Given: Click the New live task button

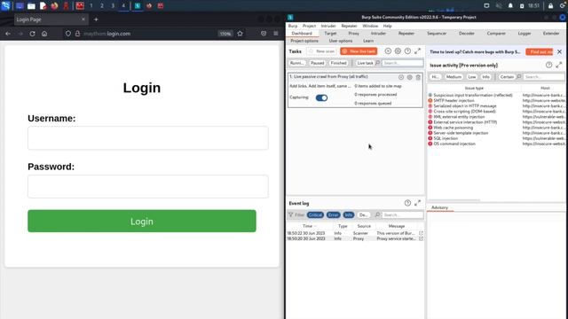Looking at the screenshot, I should coord(359,51).
